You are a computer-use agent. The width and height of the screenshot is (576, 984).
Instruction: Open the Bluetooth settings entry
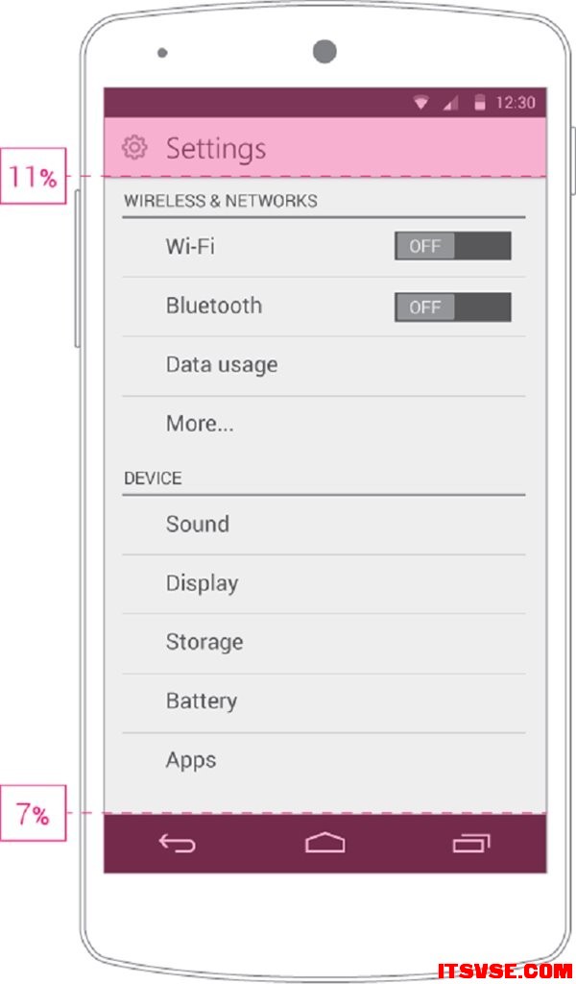tap(324, 307)
